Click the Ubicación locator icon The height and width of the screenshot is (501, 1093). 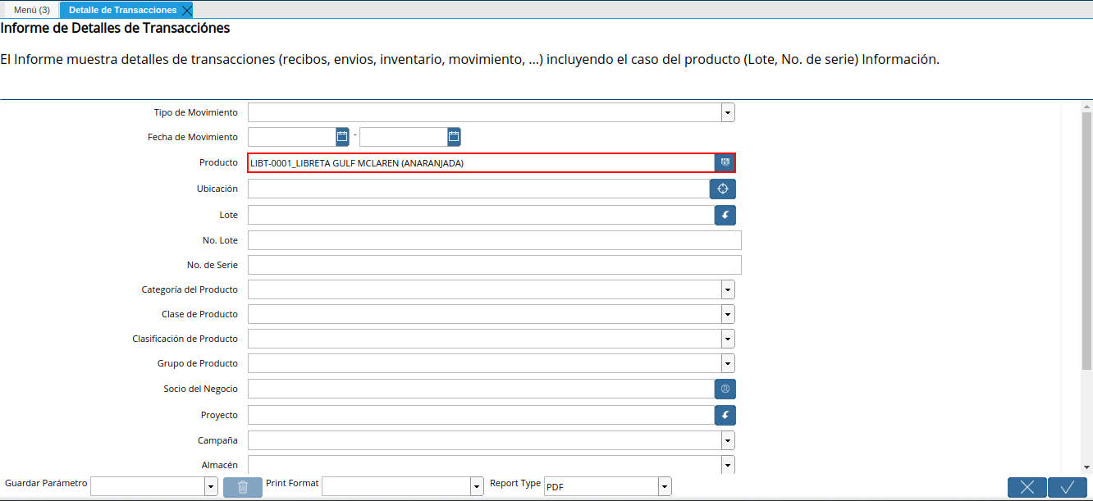723,189
